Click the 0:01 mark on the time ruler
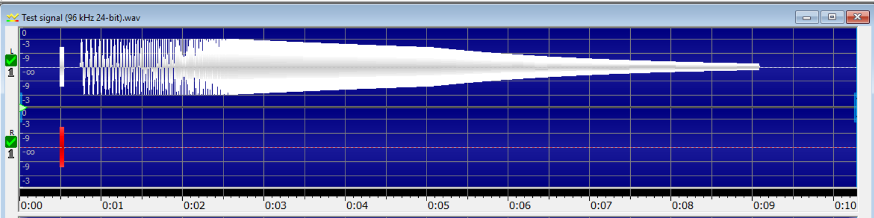 113,205
